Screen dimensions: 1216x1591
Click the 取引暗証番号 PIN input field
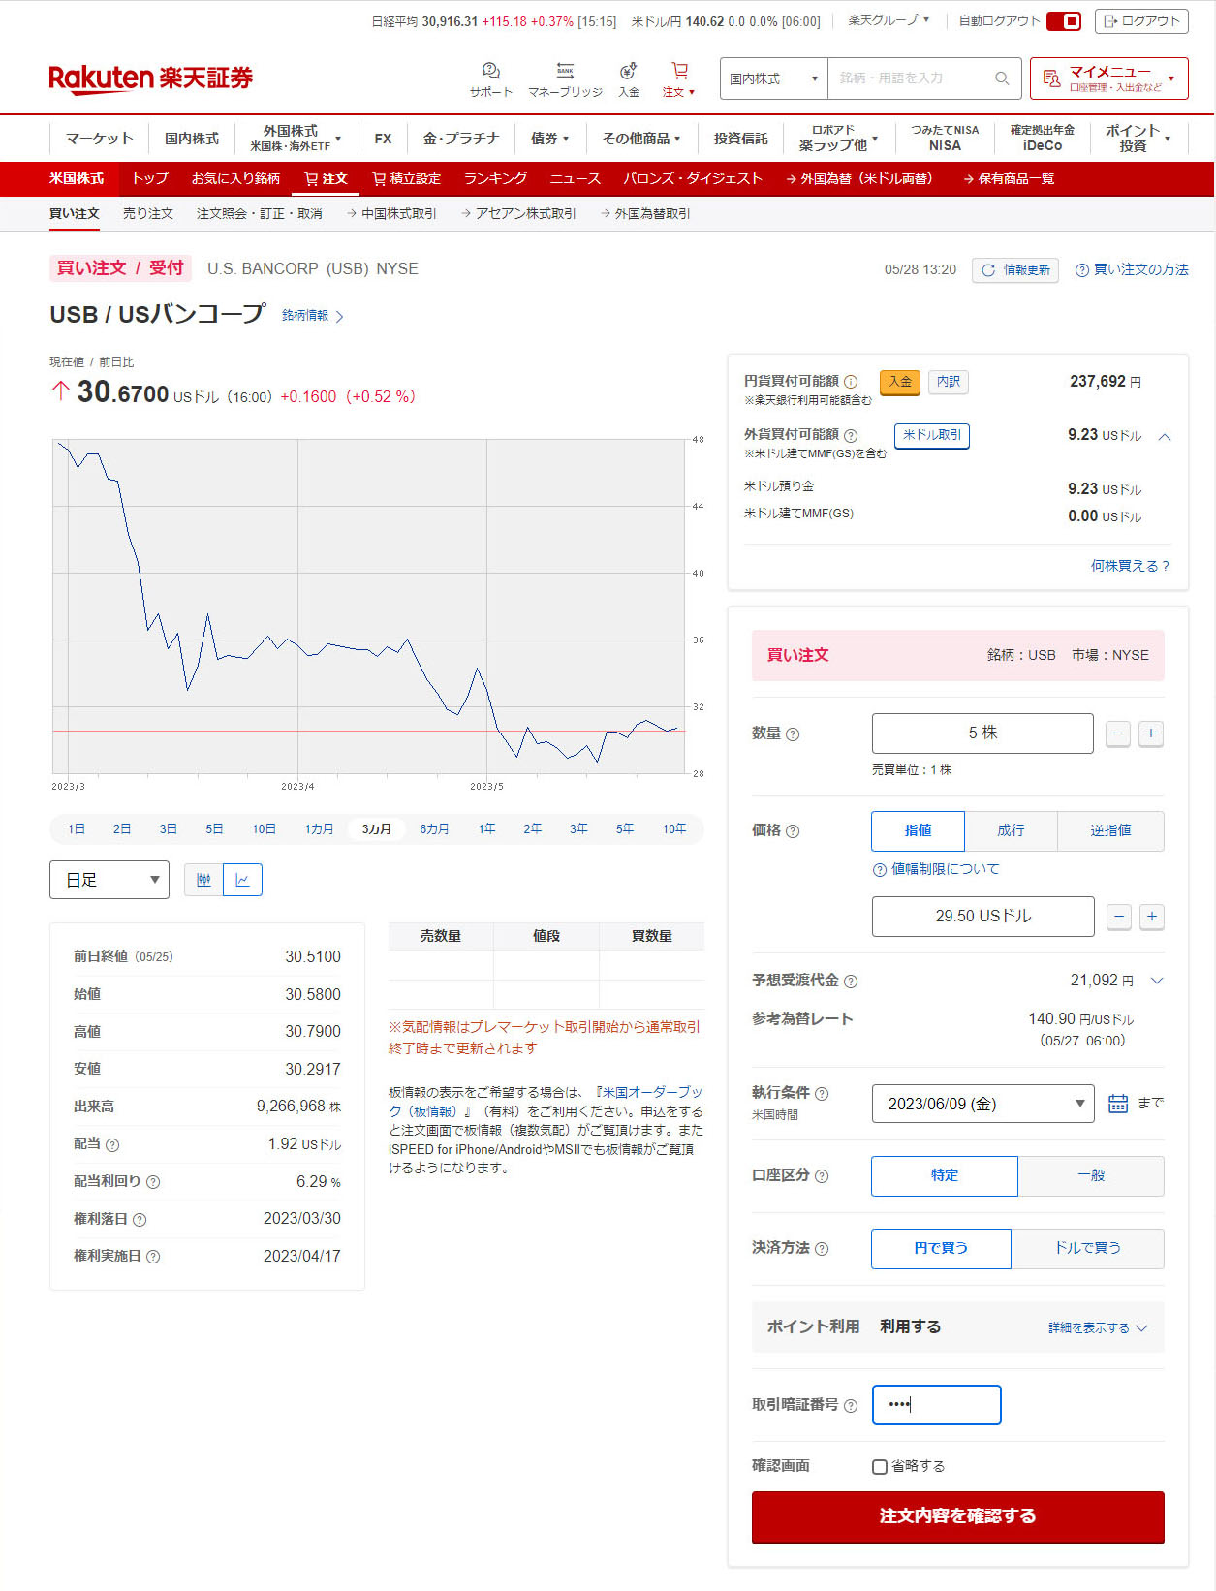[x=936, y=1405]
